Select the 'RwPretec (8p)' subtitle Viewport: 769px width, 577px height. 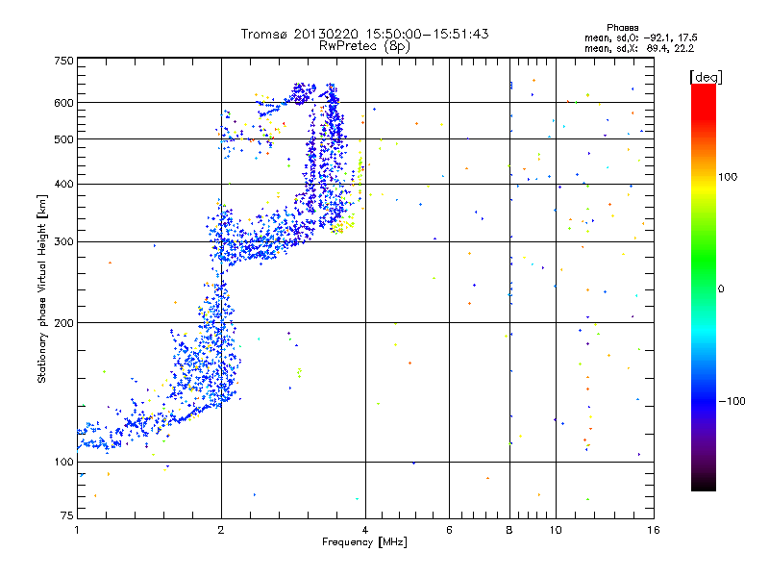pyautogui.click(x=364, y=46)
